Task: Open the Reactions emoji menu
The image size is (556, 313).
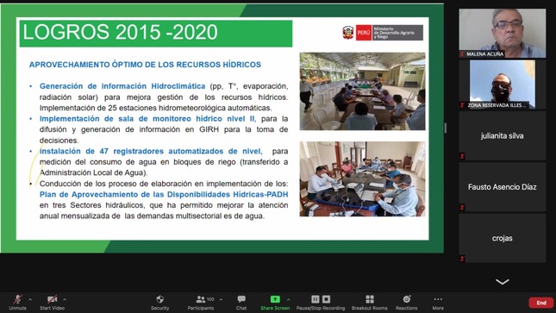Action: 406,303
